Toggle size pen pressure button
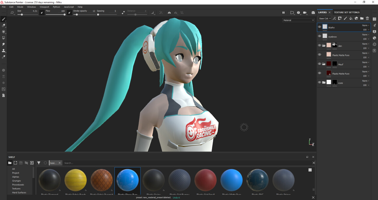Screen dimensions: 378x200 click(42, 12)
